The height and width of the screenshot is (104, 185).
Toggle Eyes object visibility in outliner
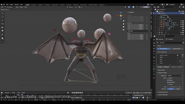click(x=181, y=21)
